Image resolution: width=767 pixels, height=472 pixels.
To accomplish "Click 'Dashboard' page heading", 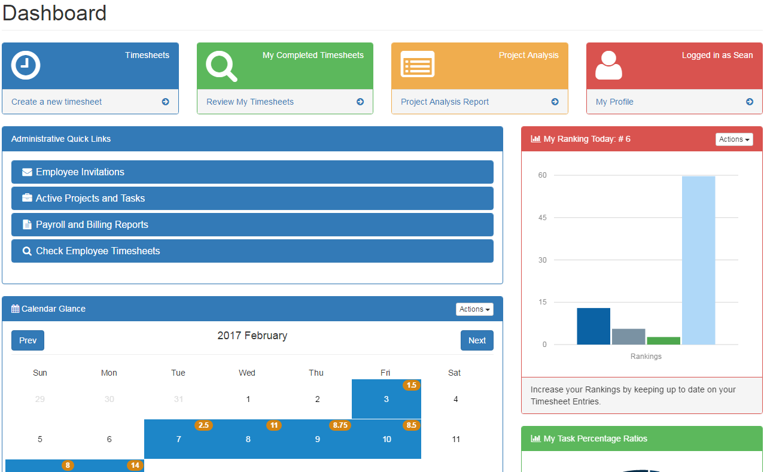I will coord(54,13).
